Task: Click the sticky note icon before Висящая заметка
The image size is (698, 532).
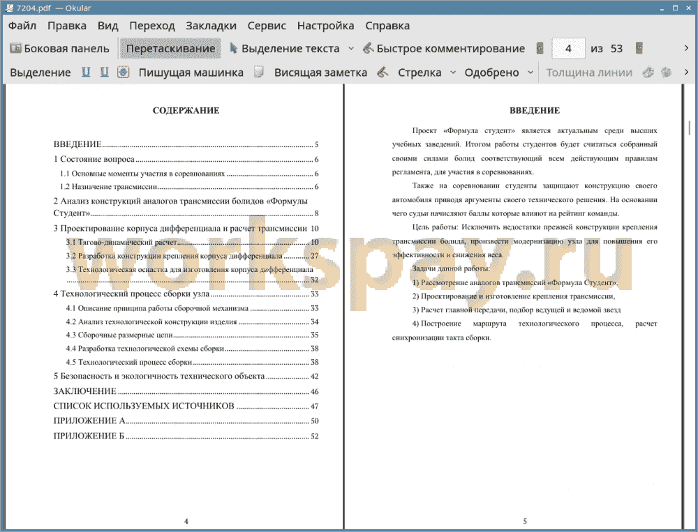Action: tap(259, 72)
